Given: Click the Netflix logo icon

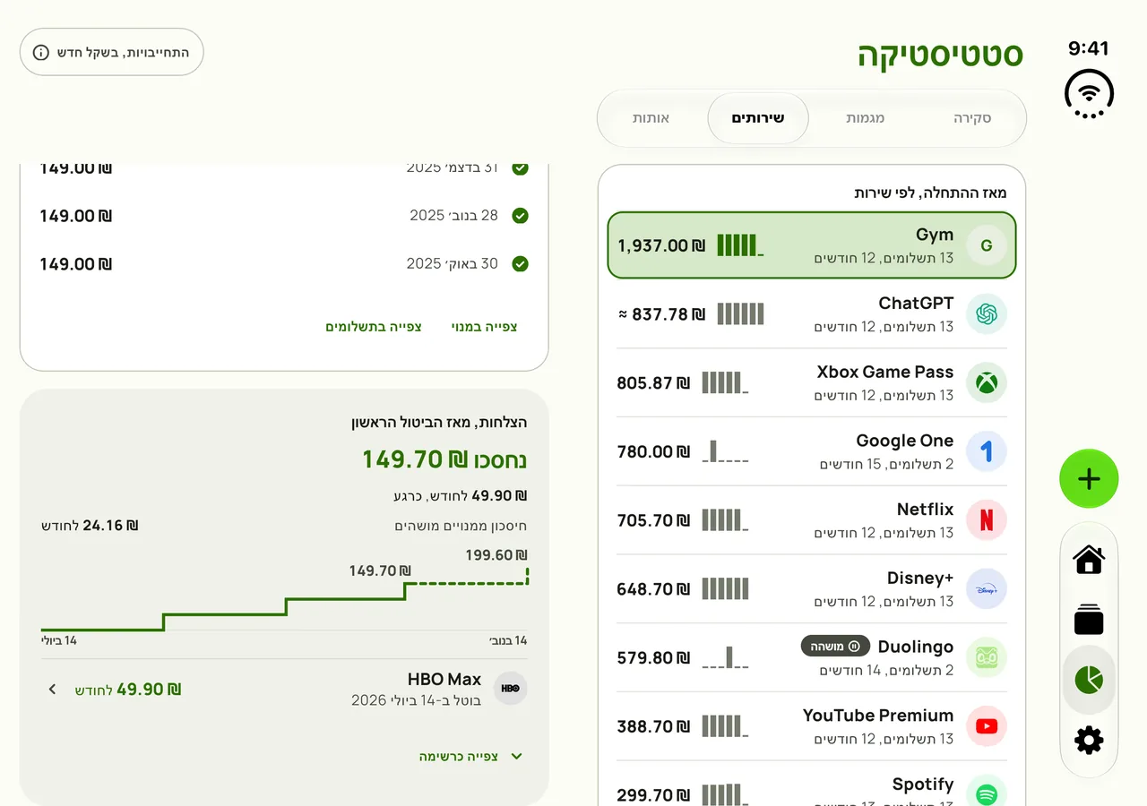Looking at the screenshot, I should point(987,520).
